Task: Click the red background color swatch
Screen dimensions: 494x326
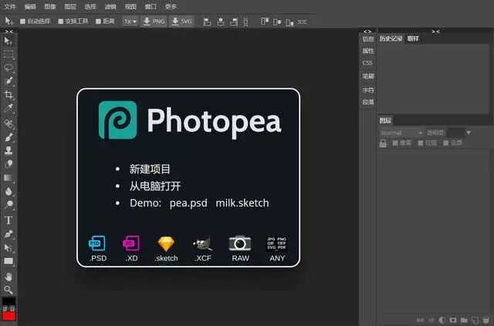Action: click(x=8, y=316)
